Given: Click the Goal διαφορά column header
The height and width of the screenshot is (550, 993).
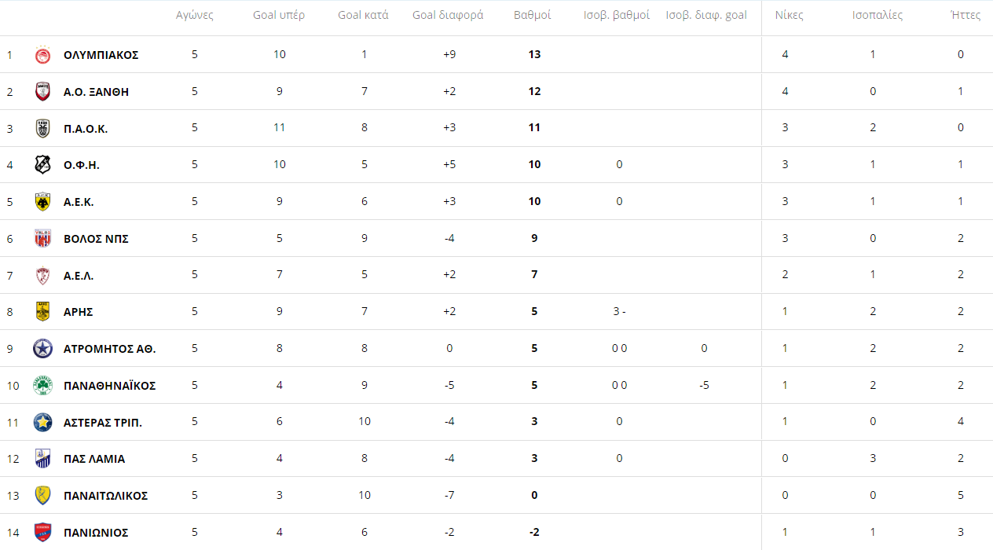Looking at the screenshot, I should point(448,15).
